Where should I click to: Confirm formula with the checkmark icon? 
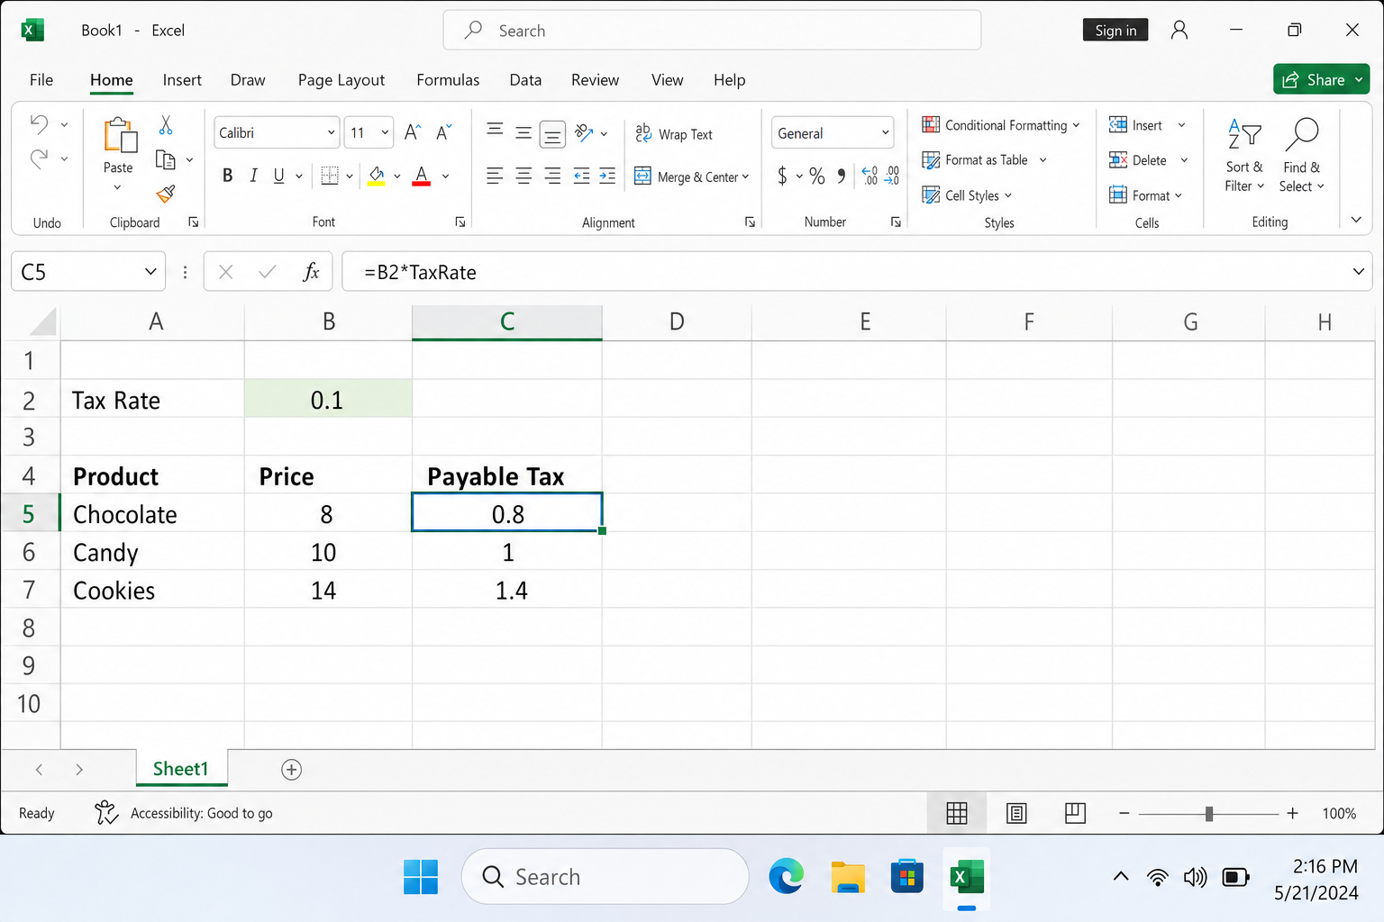click(268, 272)
